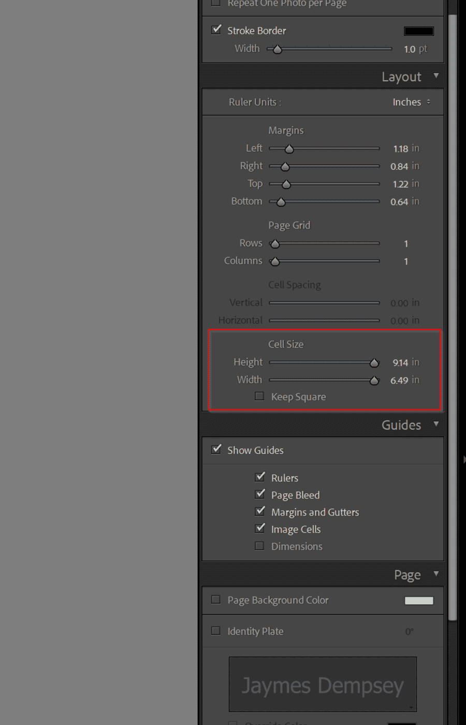Click the Left margin slider handle

coord(289,149)
